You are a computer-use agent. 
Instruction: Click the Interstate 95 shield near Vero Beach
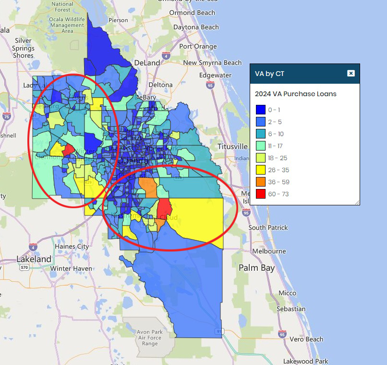282,334
